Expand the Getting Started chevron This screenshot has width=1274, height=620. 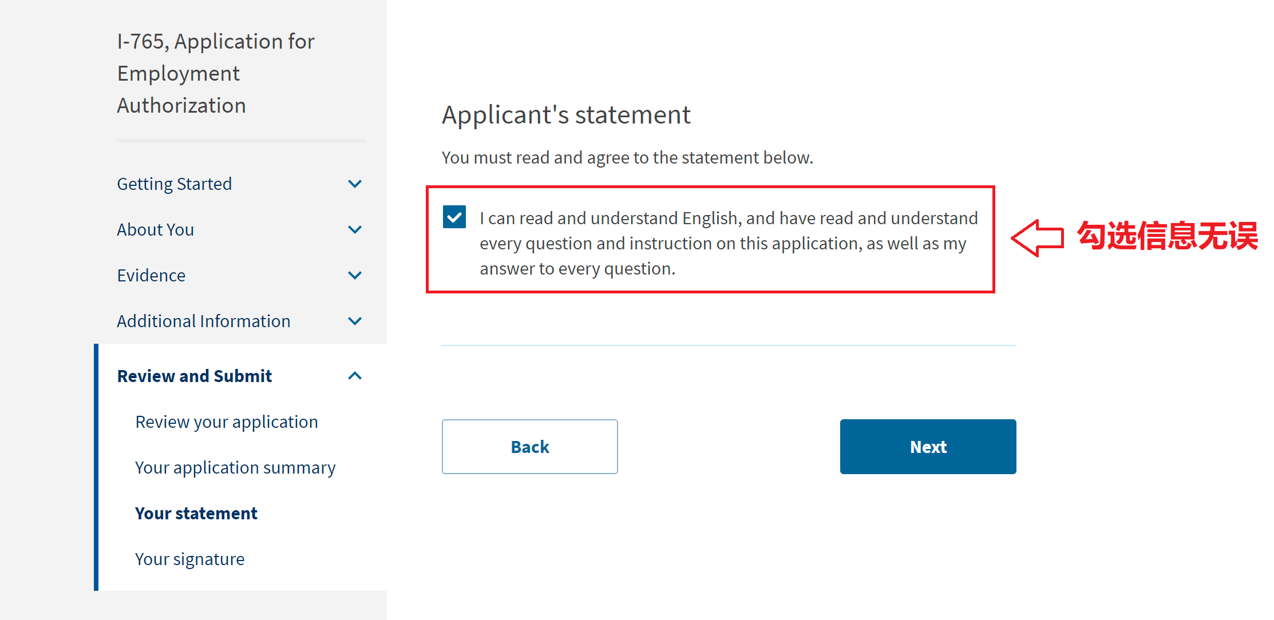pyautogui.click(x=355, y=184)
